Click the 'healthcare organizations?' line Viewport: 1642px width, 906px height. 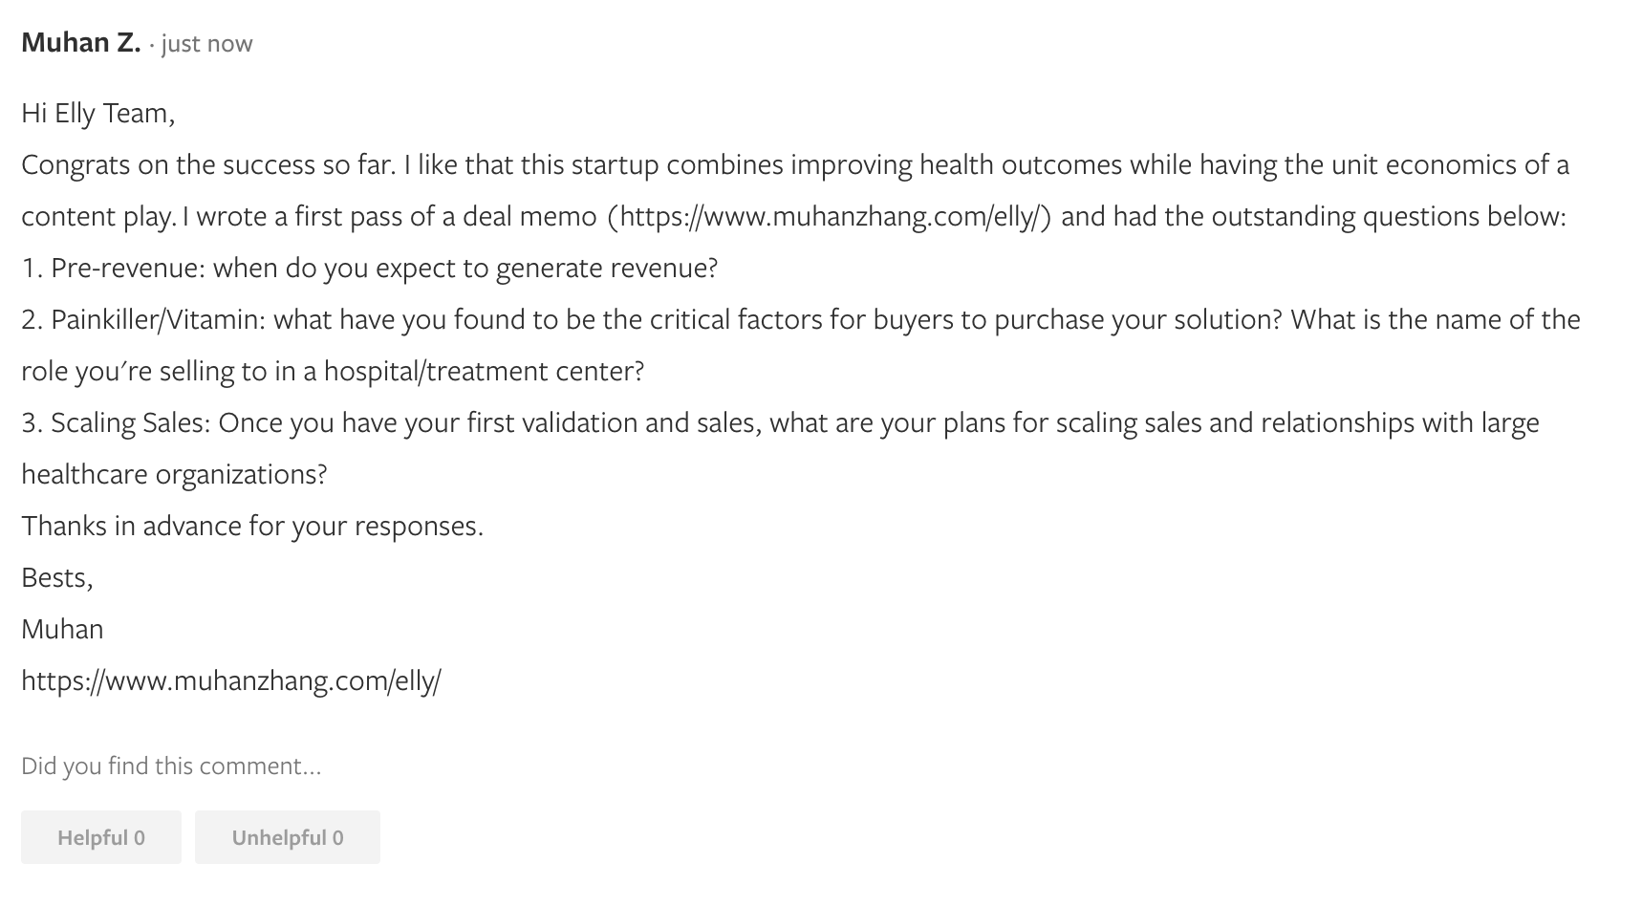point(174,475)
